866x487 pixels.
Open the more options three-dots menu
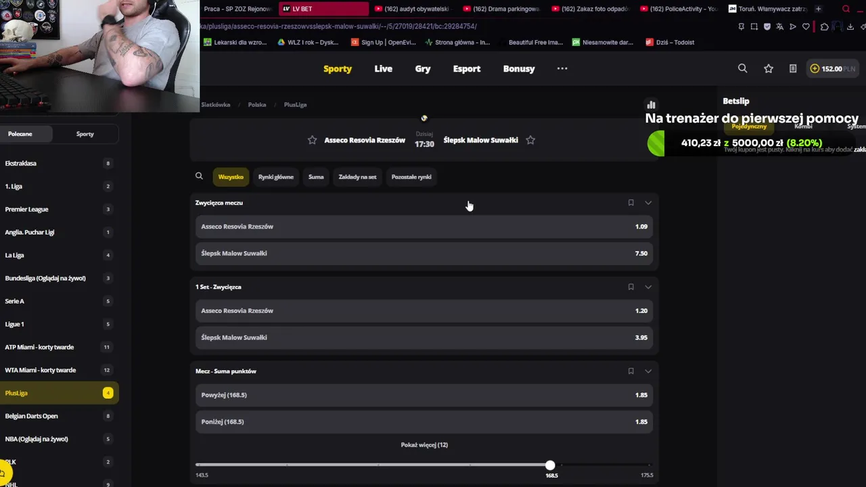(x=562, y=68)
